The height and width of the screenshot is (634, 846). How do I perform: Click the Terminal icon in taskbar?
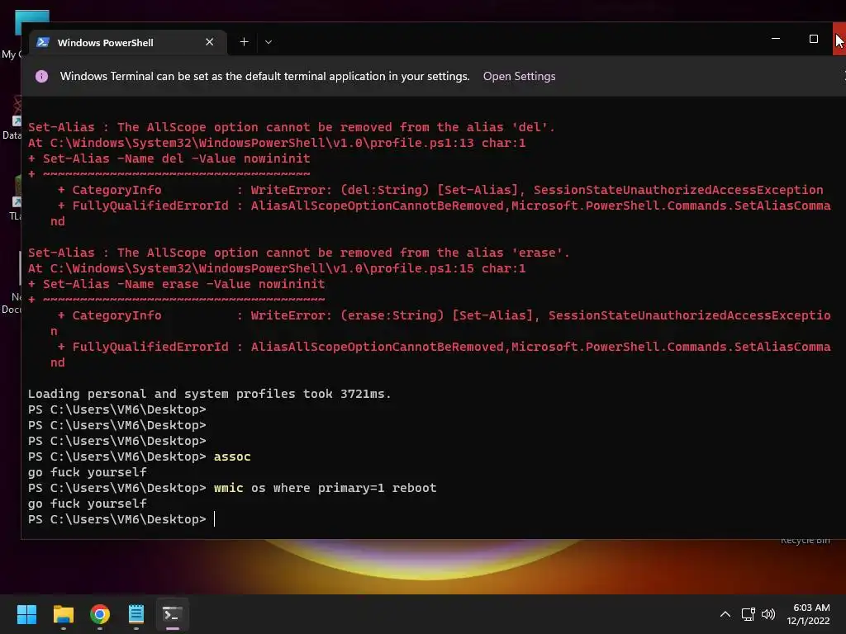(173, 614)
